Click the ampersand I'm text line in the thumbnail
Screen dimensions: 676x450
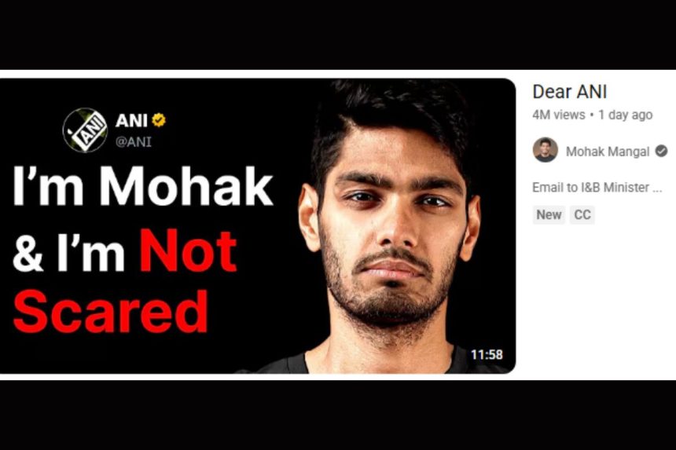[x=69, y=251]
